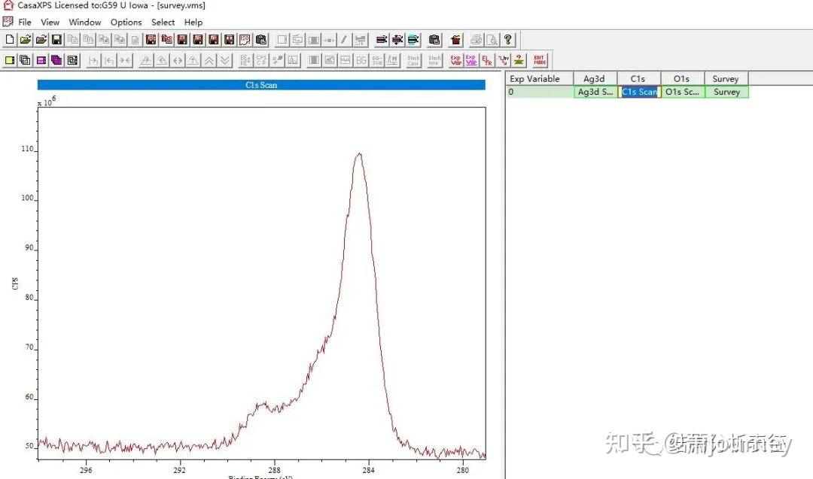
Task: Click the hv photon energy conversion icon
Action: (502, 60)
